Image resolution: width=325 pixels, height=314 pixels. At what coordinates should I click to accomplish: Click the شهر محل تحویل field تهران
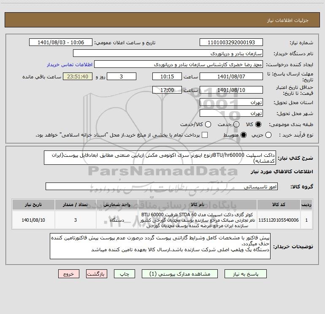point(231,113)
